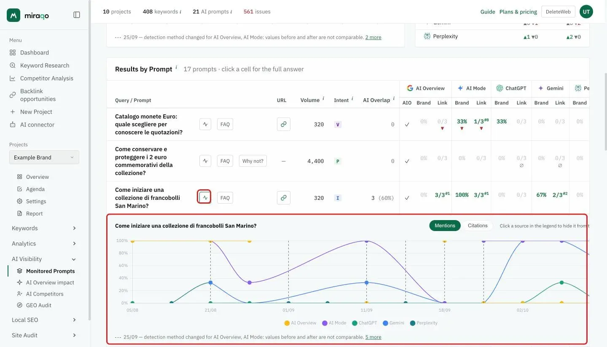Screen dimensions: 607x347
Task: Hide Perplexity series in chart legend
Action: 424,323
